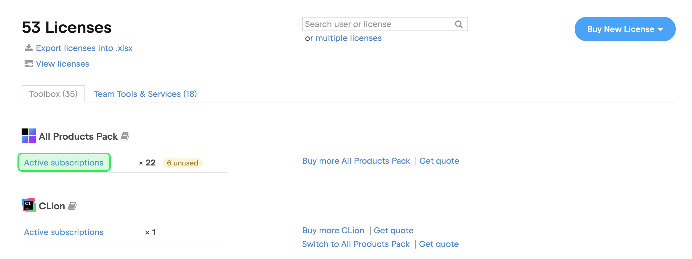Image resolution: width=692 pixels, height=259 pixels.
Task: Select the Toolbox tab
Action: click(x=53, y=94)
